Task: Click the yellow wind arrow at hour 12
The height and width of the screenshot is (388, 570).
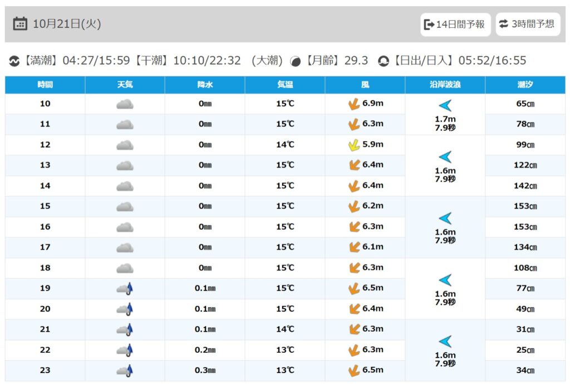Action: point(353,145)
